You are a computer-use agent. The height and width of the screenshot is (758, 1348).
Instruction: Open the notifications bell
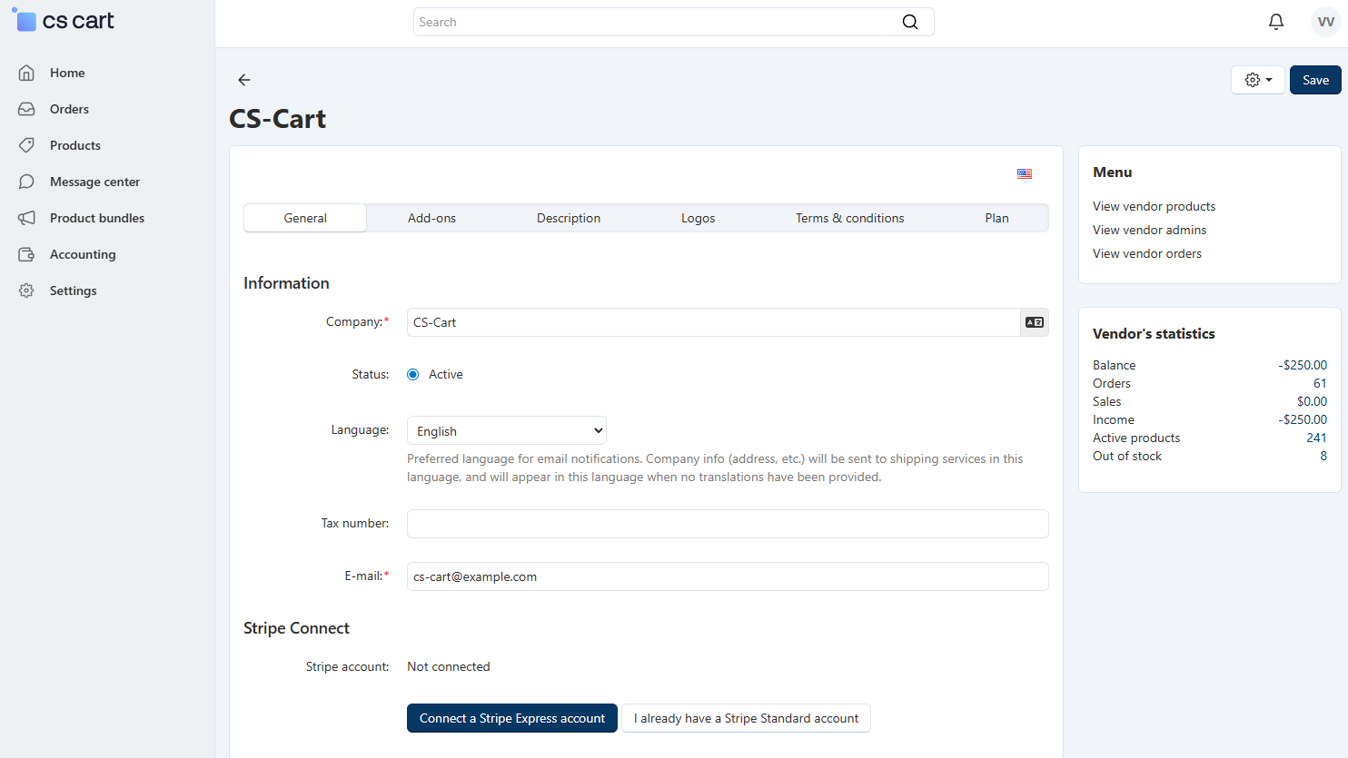1276,22
